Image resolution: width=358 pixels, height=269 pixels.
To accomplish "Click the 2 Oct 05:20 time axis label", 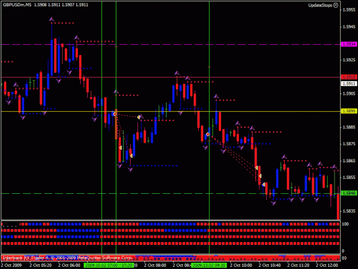I will 41,266.
